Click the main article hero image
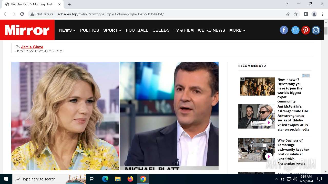328x184 pixels. coord(115,116)
